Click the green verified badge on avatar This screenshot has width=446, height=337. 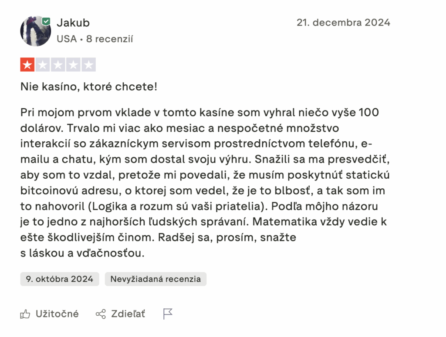point(46,21)
